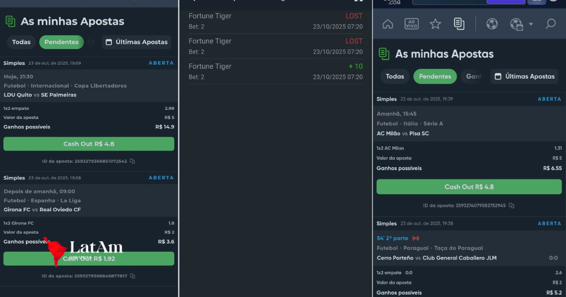Open Últimas Apostas in the left panel
The width and height of the screenshot is (566, 297).
coord(136,42)
